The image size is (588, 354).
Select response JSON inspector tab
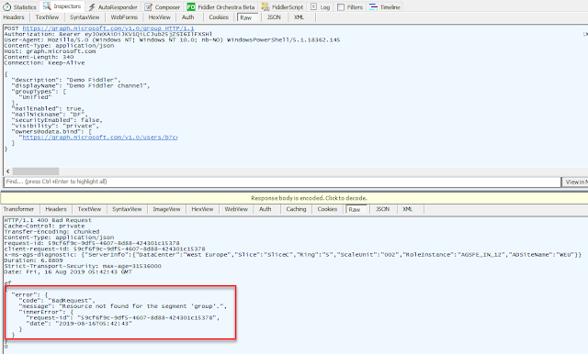tap(383, 209)
